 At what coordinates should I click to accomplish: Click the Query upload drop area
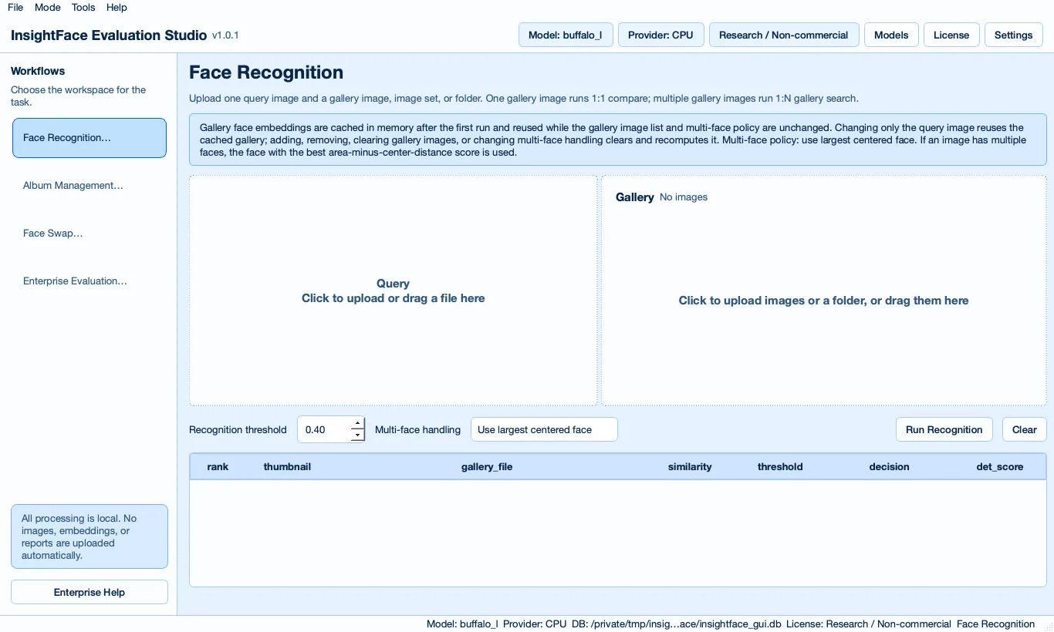point(394,291)
